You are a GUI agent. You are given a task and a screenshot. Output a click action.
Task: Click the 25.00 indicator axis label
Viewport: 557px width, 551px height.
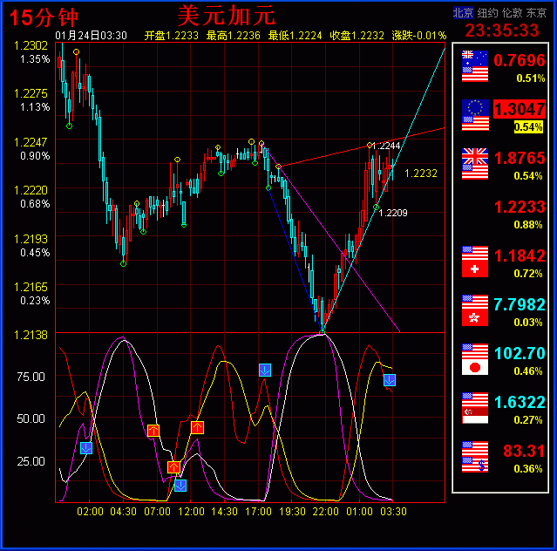coord(31,461)
